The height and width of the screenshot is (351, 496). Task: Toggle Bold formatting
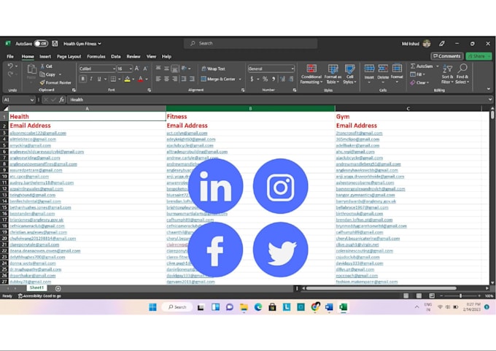click(x=83, y=79)
